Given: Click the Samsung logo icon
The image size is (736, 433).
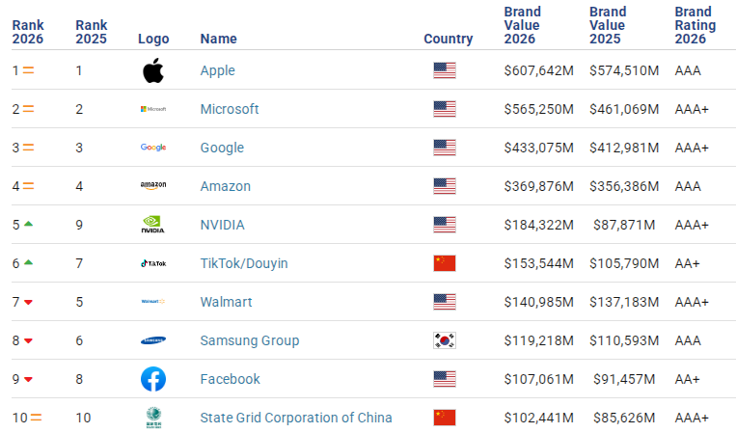Looking at the screenshot, I should [152, 340].
